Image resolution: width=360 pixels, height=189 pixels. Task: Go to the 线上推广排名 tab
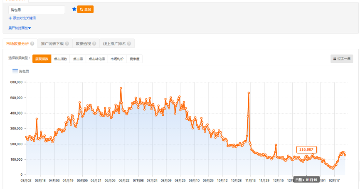[x=114, y=44]
